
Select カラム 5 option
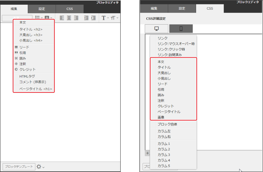point(173,166)
